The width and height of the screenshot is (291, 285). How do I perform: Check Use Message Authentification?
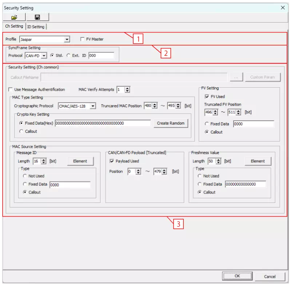coord(11,89)
